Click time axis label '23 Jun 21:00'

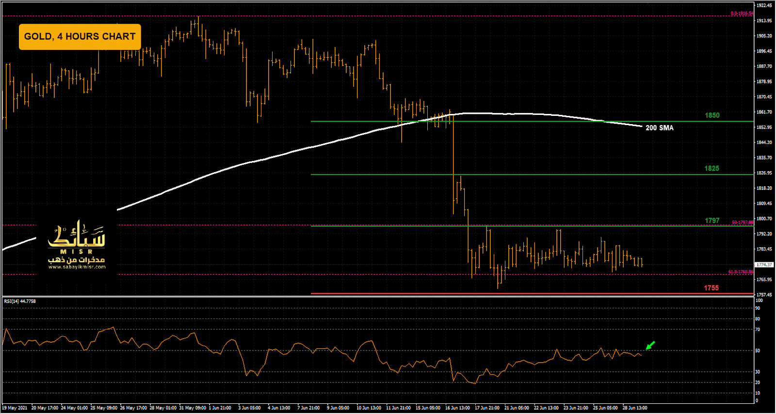coord(576,408)
